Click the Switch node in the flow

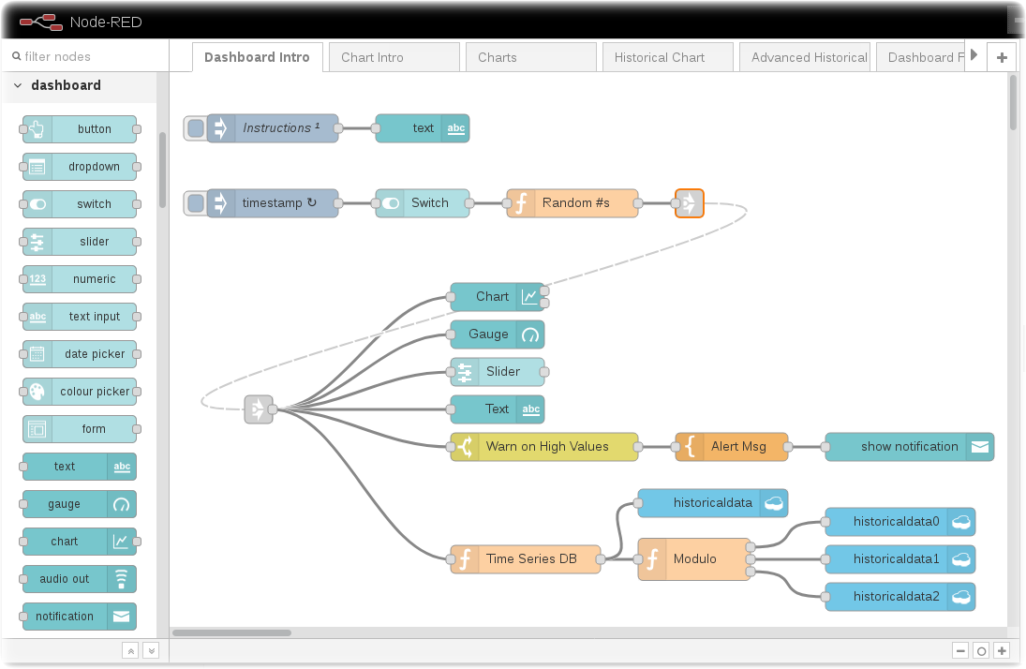pos(423,203)
